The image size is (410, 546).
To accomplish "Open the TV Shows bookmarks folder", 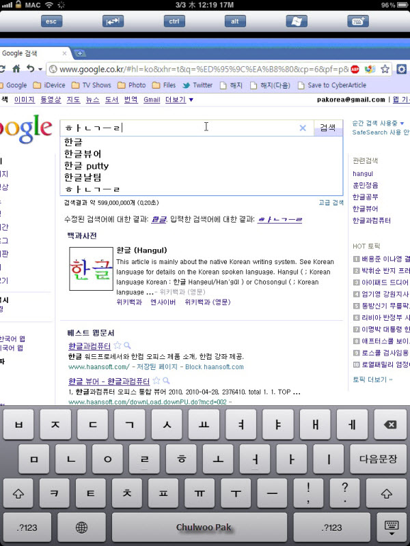I will (91, 85).
